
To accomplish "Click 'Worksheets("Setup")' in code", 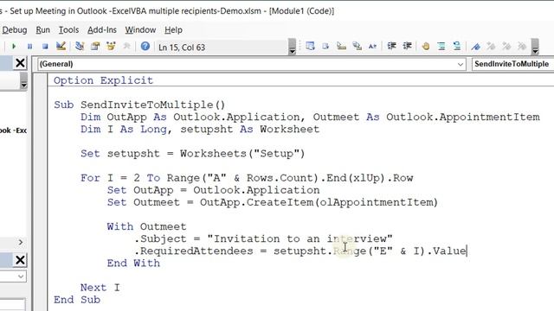I will (x=242, y=154).
